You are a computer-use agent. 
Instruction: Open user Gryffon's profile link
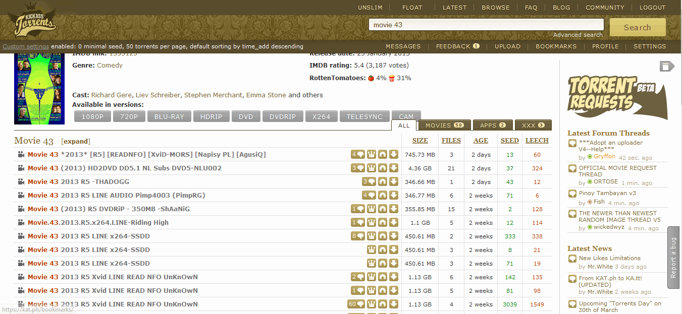click(x=604, y=157)
